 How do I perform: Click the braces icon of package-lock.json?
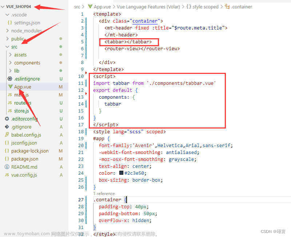(7, 151)
